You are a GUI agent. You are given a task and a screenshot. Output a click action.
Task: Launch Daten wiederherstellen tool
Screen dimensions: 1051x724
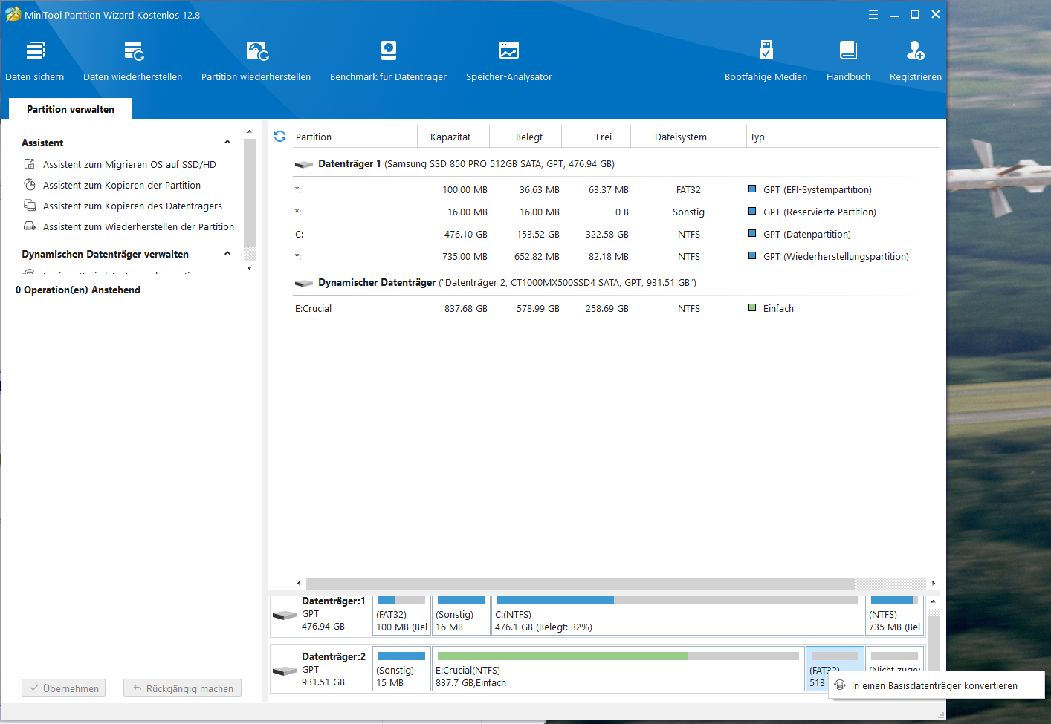pyautogui.click(x=133, y=61)
